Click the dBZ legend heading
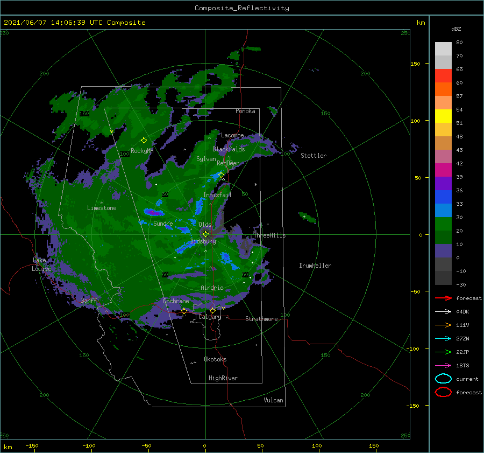The image size is (484, 453). (x=456, y=29)
